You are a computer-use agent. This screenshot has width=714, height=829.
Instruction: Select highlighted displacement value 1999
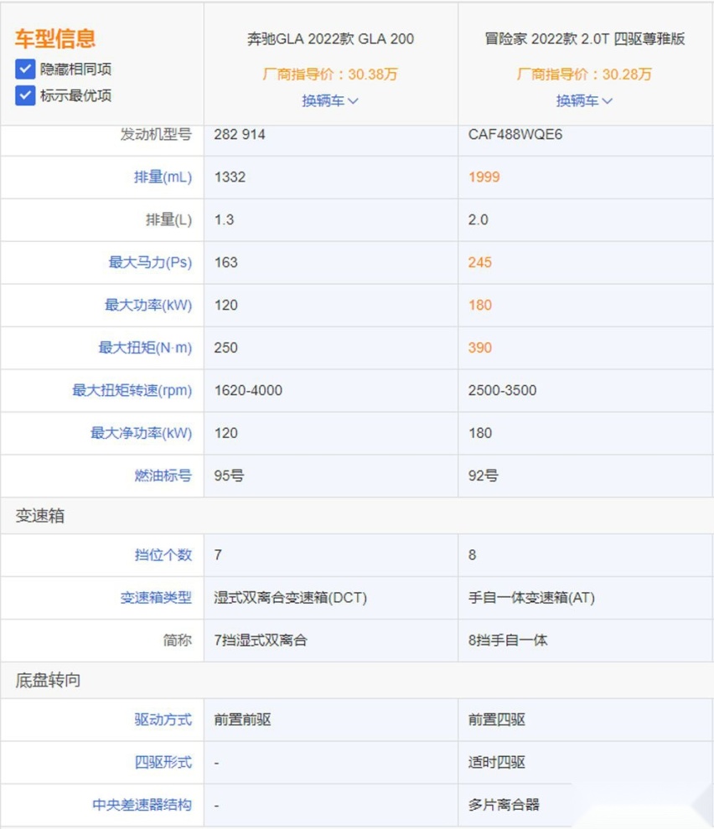(484, 177)
